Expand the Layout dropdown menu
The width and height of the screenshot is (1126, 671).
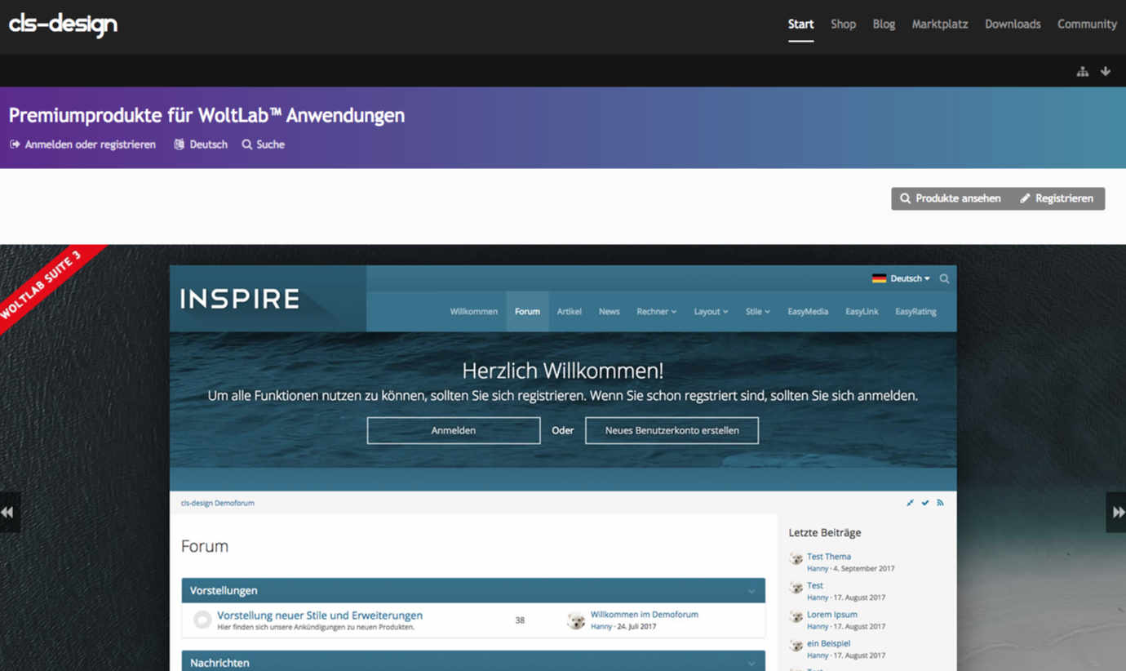[711, 312]
